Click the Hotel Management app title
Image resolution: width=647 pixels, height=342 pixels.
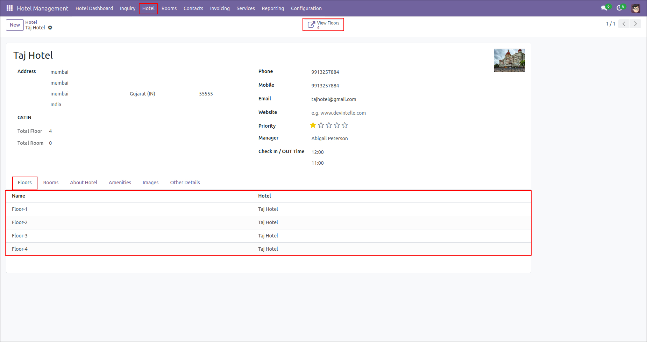[42, 8]
